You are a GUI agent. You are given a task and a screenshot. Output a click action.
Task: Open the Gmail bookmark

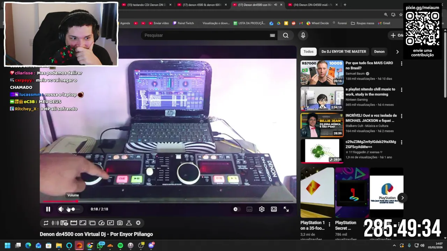pyautogui.click(x=384, y=23)
